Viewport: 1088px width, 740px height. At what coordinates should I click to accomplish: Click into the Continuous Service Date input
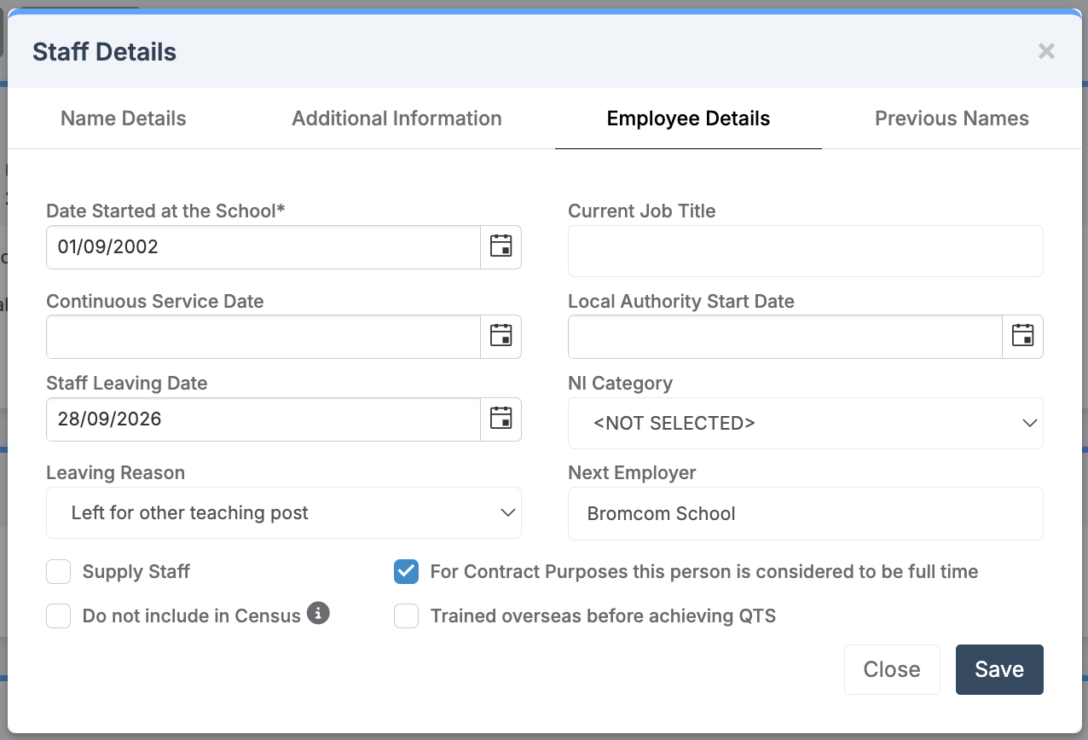(x=263, y=337)
